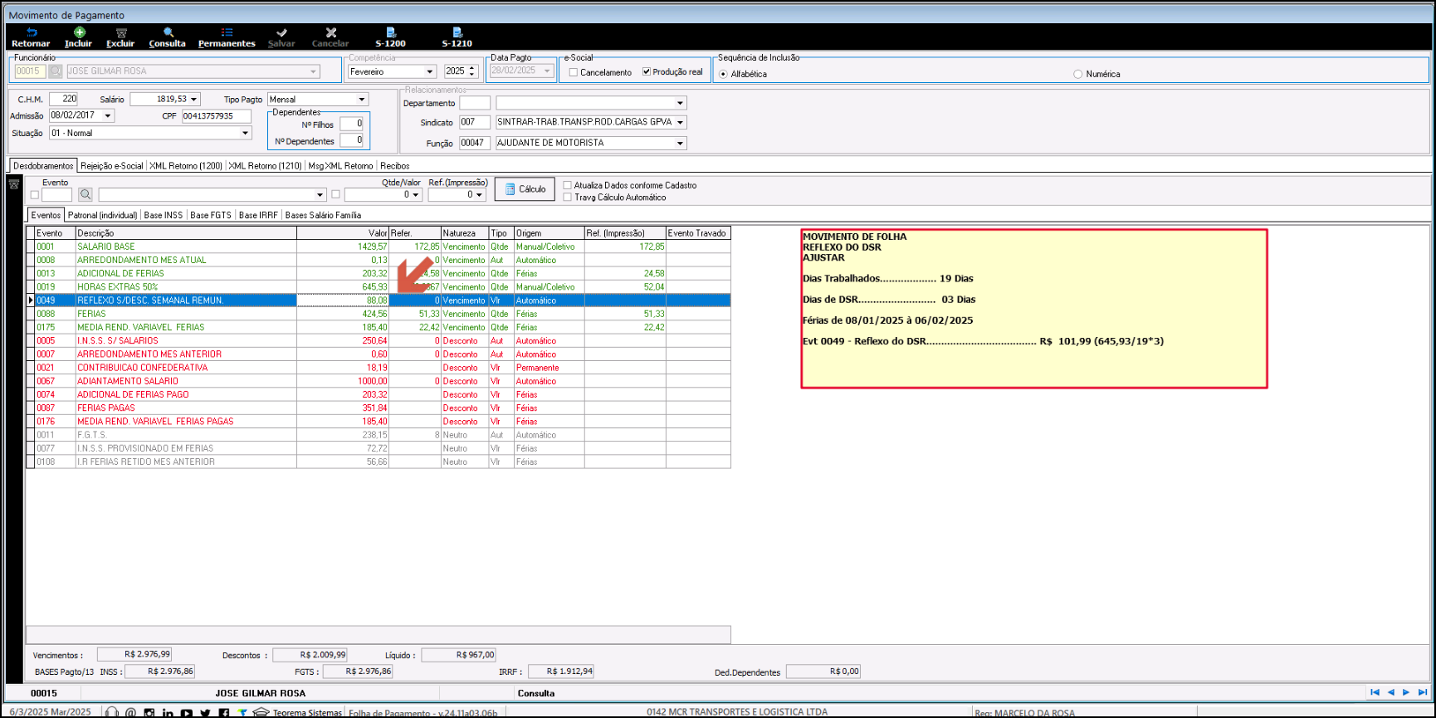Open the Recibos tab
The width and height of the screenshot is (1436, 718).
click(395, 166)
